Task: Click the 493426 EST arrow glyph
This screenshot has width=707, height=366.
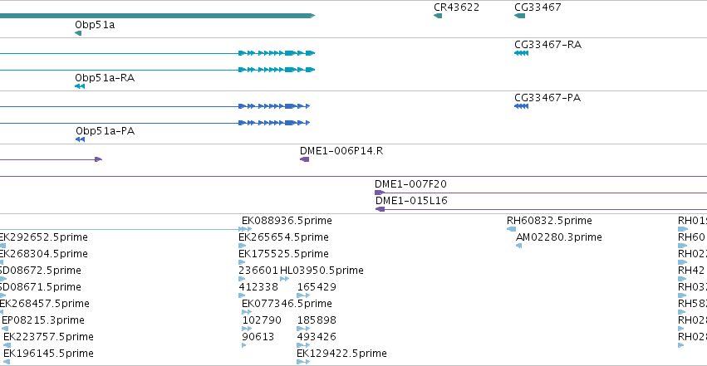Action: (x=303, y=345)
